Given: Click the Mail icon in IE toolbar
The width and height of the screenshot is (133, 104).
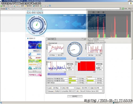Looking at the screenshot, I should coord(44,6).
